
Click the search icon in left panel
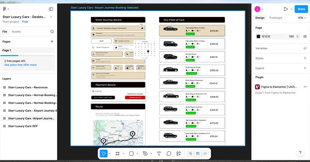(52, 32)
